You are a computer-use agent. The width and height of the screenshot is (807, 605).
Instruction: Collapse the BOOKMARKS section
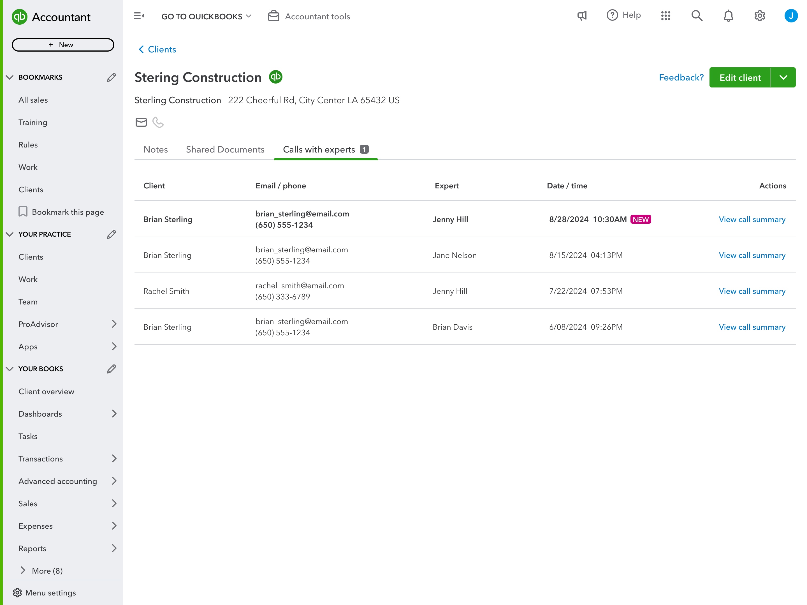[10, 77]
